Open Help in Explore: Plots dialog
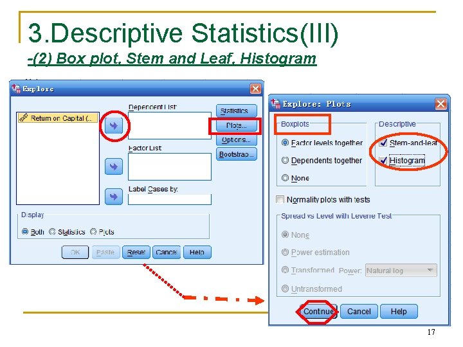The height and width of the screenshot is (347, 463). [399, 312]
